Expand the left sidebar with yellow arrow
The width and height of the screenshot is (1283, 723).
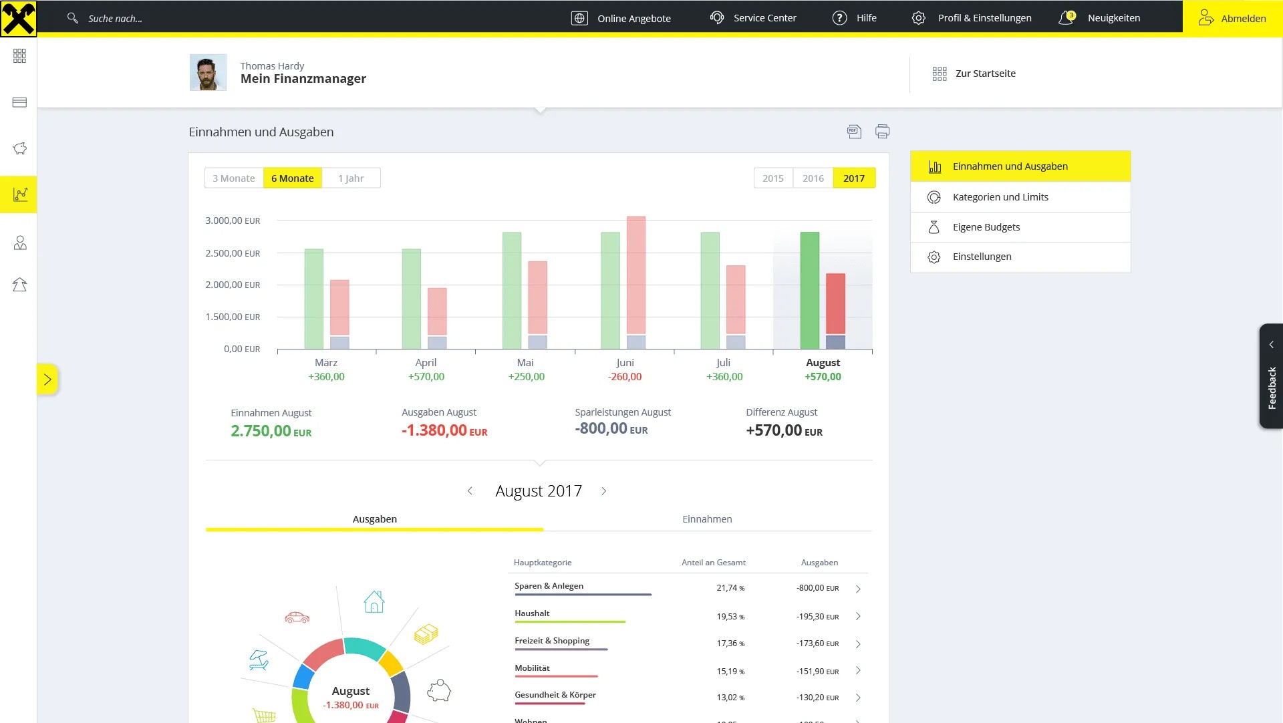(x=47, y=380)
